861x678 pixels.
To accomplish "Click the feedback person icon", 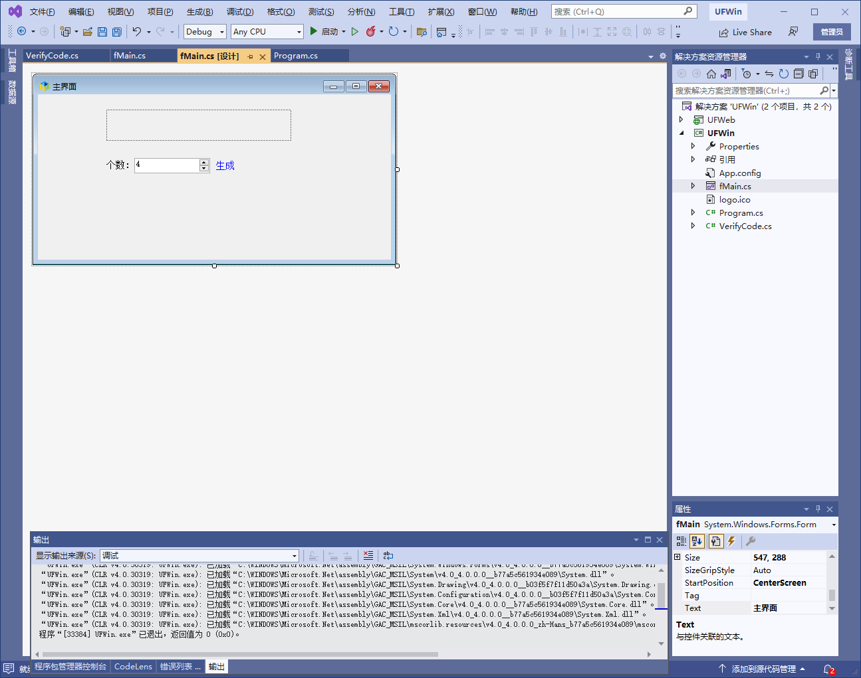I will [x=793, y=31].
